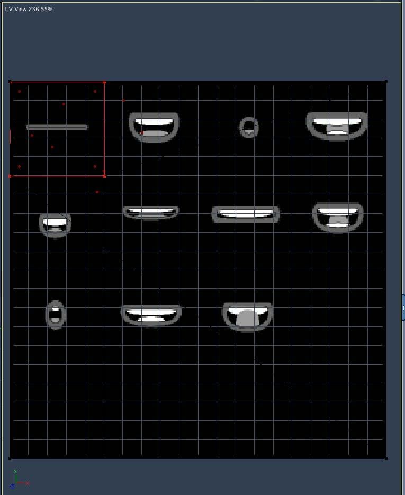405x495 pixels.
Task: Click the panel handle on right window edge
Action: coord(403,307)
